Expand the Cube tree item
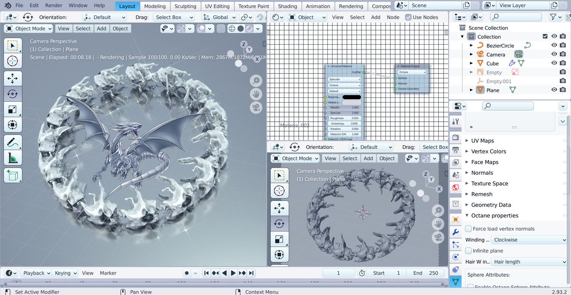Image resolution: width=571 pixels, height=295 pixels. coord(471,64)
